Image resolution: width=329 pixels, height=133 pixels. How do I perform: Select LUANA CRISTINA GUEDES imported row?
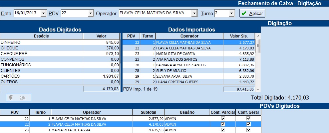[188, 82]
